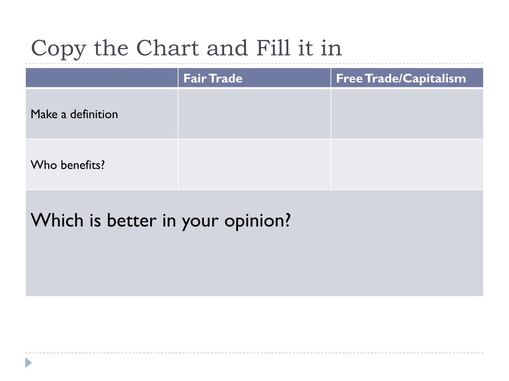Select the 'Make a definition' row label
This screenshot has height=381, width=509.
point(75,114)
